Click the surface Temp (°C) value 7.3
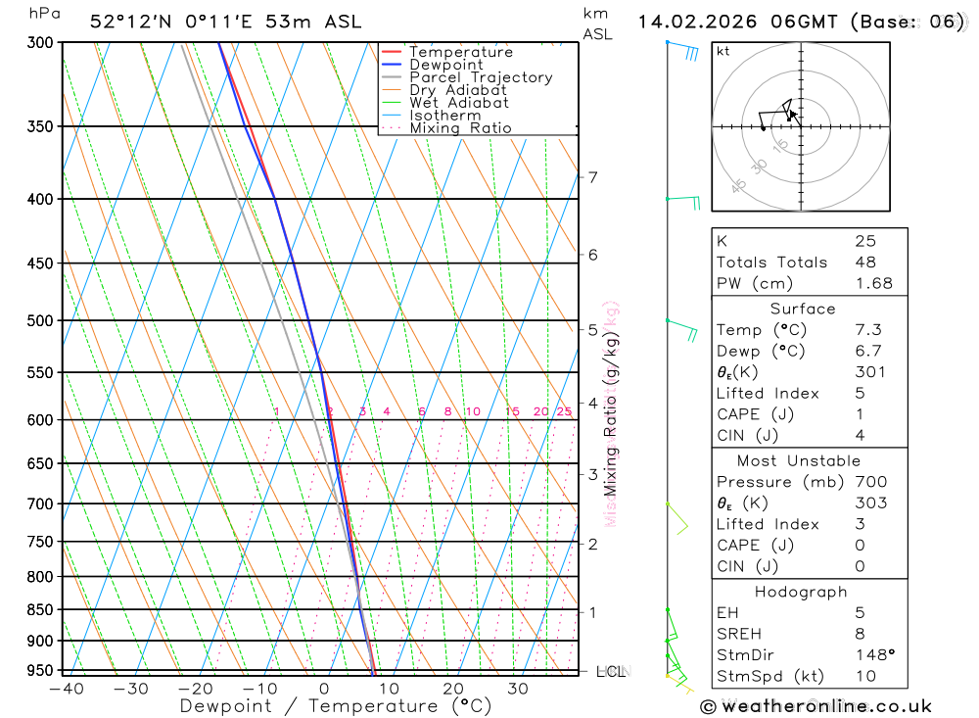 pyautogui.click(x=868, y=330)
